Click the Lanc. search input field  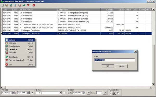[x=99, y=93]
